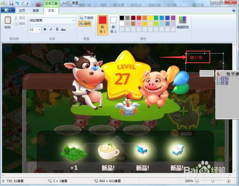
Task: Click the Save icon in quick access toolbar
Action: point(11,3)
